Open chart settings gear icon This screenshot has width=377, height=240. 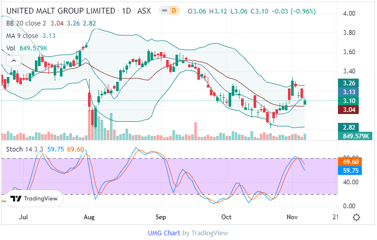(x=356, y=217)
